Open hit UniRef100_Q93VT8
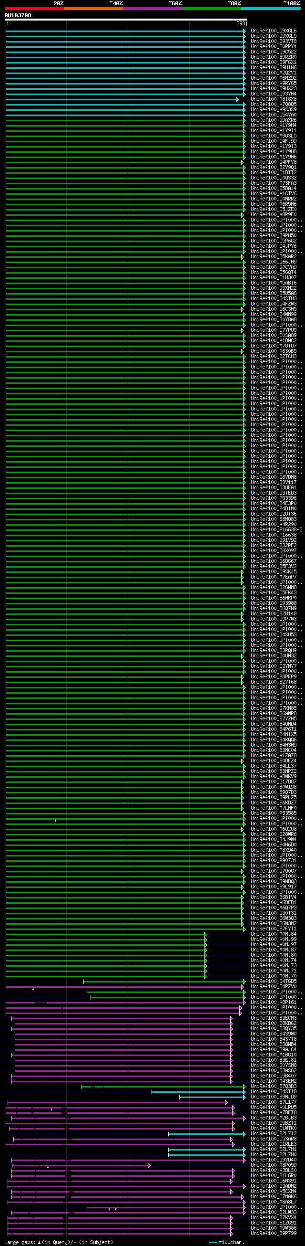Viewport: 305px width, 1246px height. (274, 42)
